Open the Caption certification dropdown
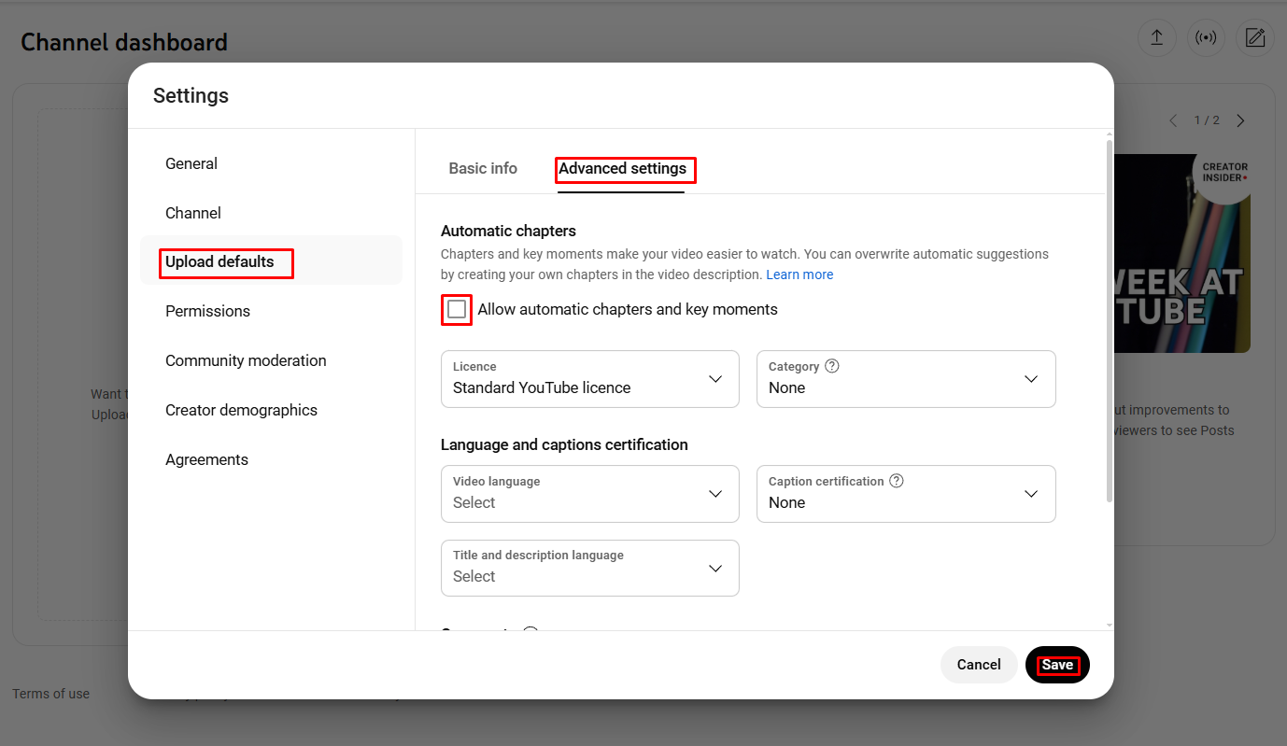Viewport: 1287px width, 746px height. (905, 494)
